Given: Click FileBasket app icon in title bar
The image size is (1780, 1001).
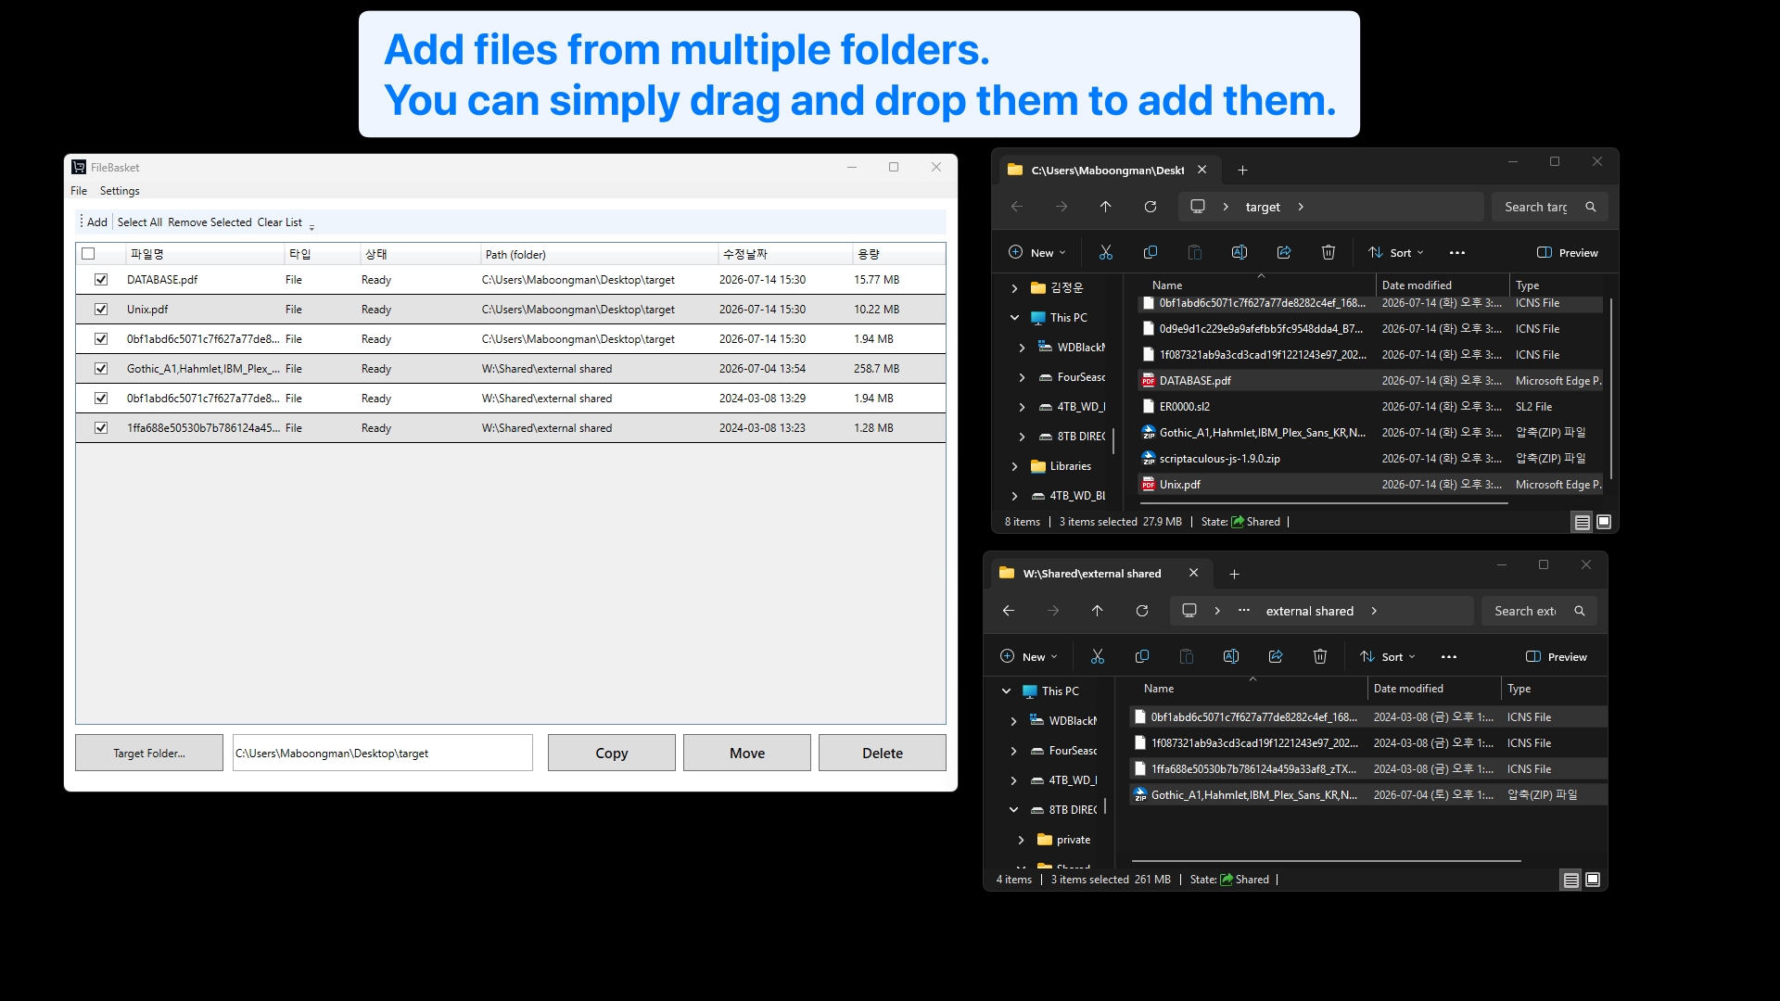Looking at the screenshot, I should click(x=79, y=167).
